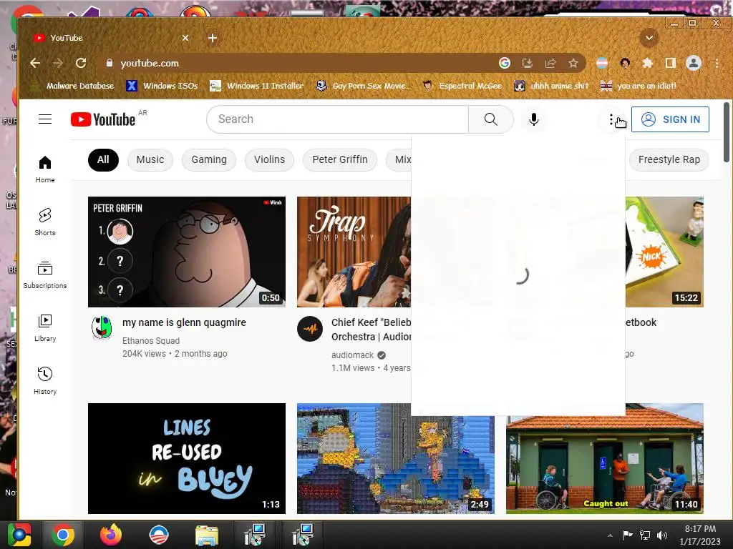Play the Peter Griffin video thumbnail
The image size is (733, 549).
coord(187,252)
